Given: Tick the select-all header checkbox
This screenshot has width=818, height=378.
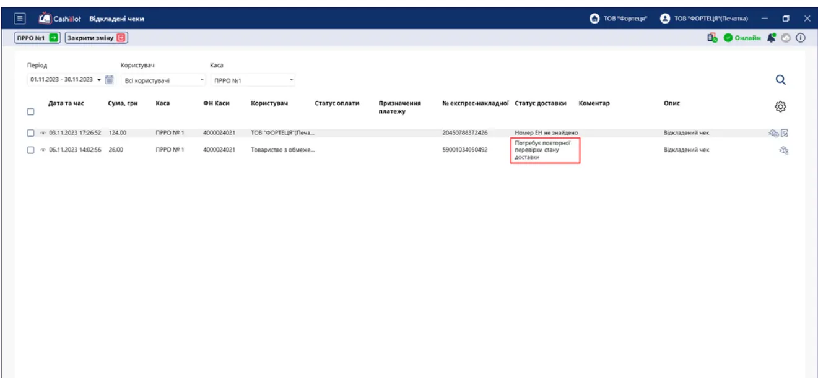Looking at the screenshot, I should point(30,112).
